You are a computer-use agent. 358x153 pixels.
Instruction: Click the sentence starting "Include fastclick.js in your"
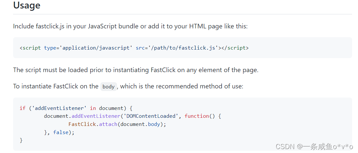coord(130,26)
